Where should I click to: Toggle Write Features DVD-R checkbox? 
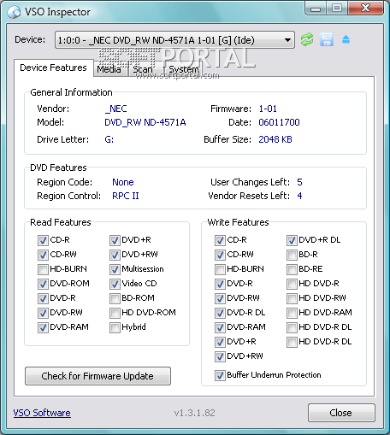220,284
